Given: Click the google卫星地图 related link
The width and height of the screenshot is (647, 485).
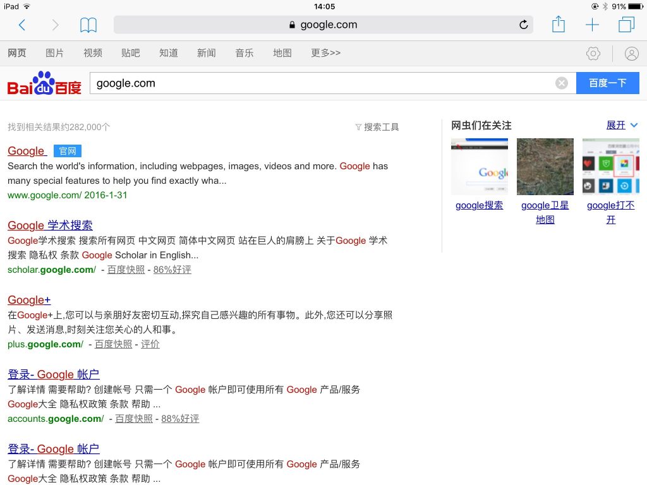Looking at the screenshot, I should click(x=545, y=212).
